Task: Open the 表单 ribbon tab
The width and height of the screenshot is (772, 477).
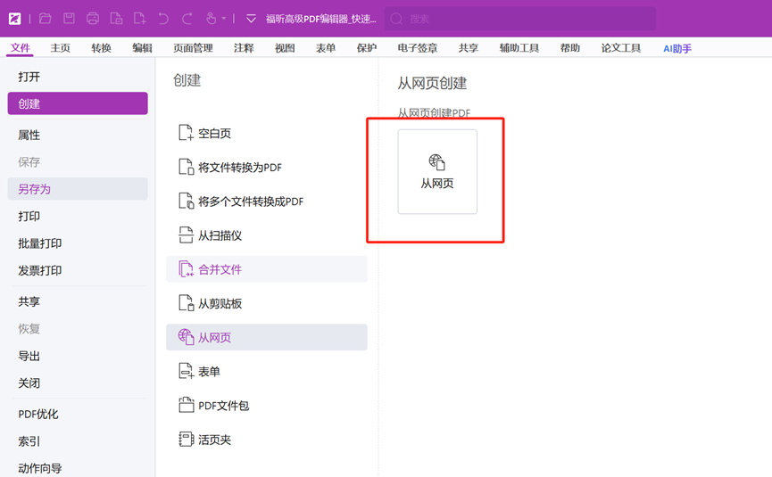Action: tap(326, 48)
